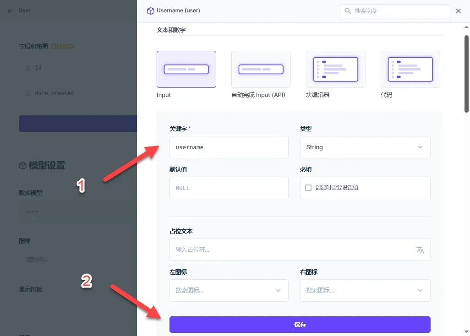This screenshot has height=336, width=470.
Task: Click the drag handle beside date_created
Action: (x=28, y=93)
